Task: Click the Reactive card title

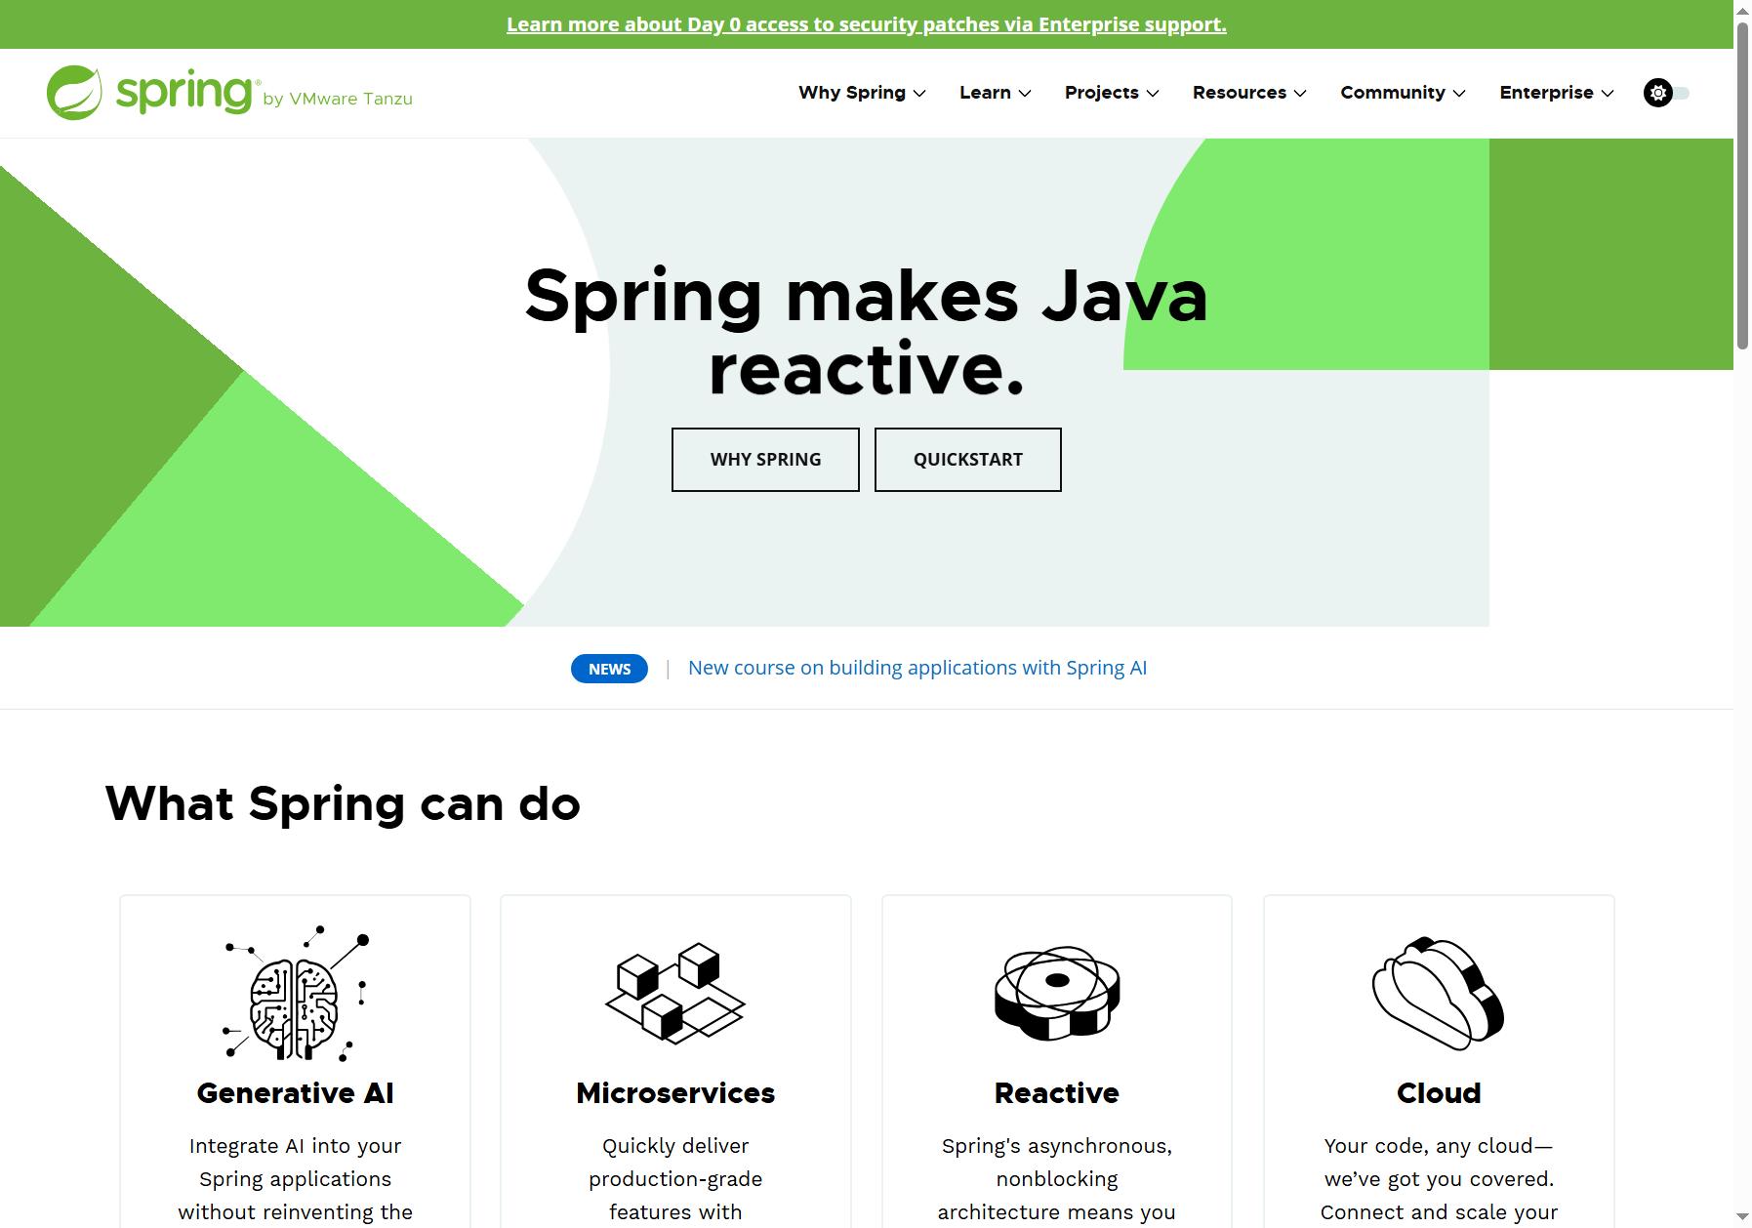Action: coord(1057,1093)
